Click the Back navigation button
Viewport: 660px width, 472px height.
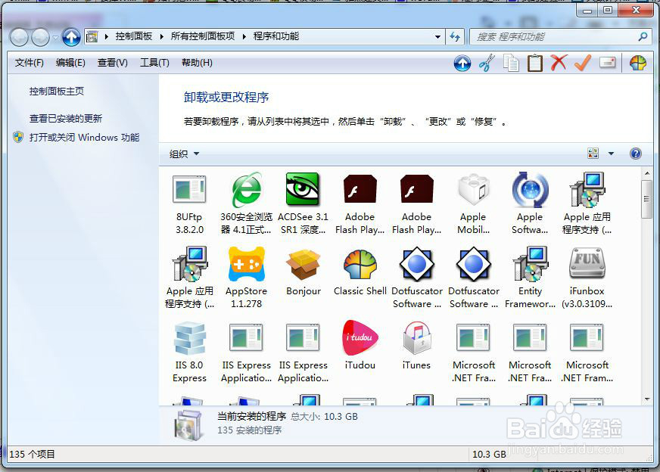point(19,37)
